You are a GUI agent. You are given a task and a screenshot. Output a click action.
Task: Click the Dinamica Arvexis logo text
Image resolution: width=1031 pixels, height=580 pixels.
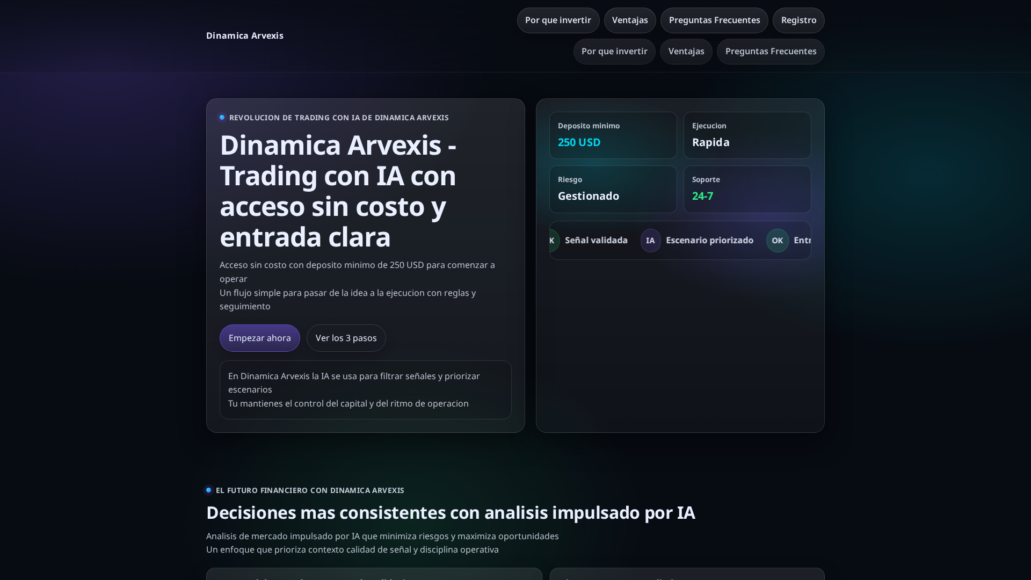(245, 35)
